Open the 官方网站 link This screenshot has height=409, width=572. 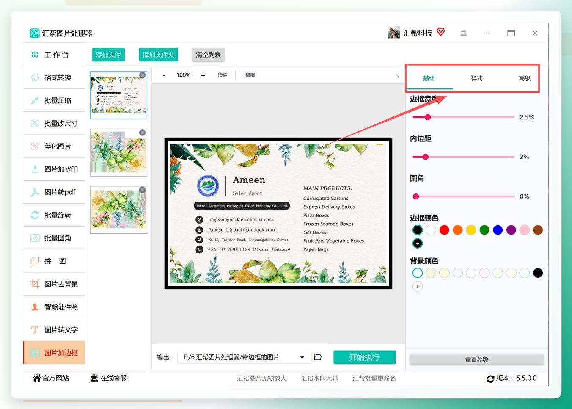point(51,378)
